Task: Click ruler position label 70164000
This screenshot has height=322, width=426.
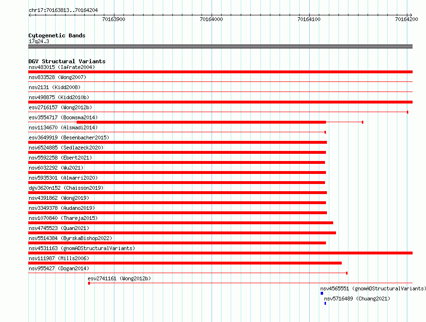Action: point(211,19)
